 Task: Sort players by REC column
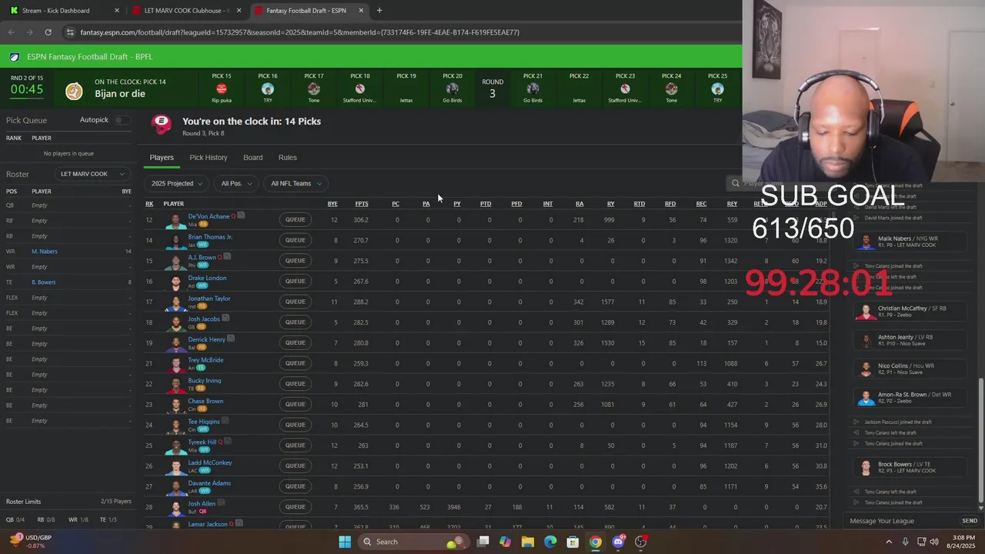click(702, 204)
